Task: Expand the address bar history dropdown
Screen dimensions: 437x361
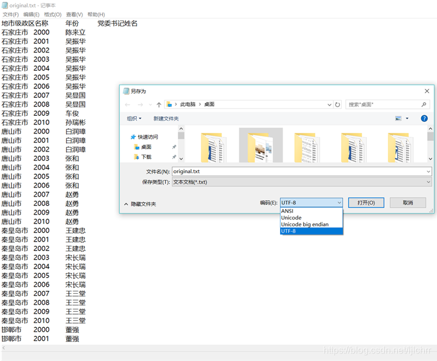Action: (329, 105)
